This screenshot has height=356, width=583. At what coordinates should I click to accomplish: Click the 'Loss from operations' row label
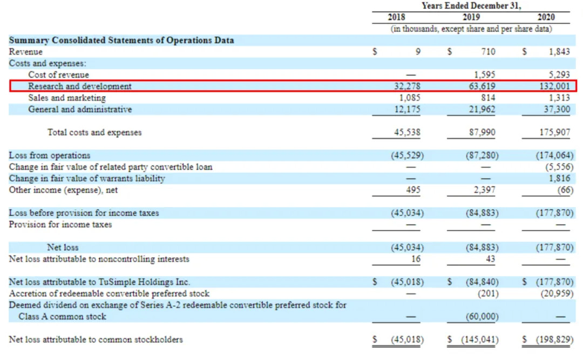pyautogui.click(x=50, y=155)
